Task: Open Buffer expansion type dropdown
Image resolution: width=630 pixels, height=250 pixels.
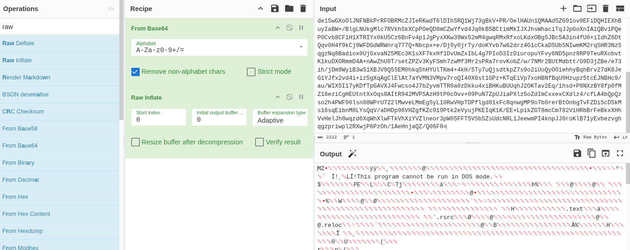Action: click(280, 117)
